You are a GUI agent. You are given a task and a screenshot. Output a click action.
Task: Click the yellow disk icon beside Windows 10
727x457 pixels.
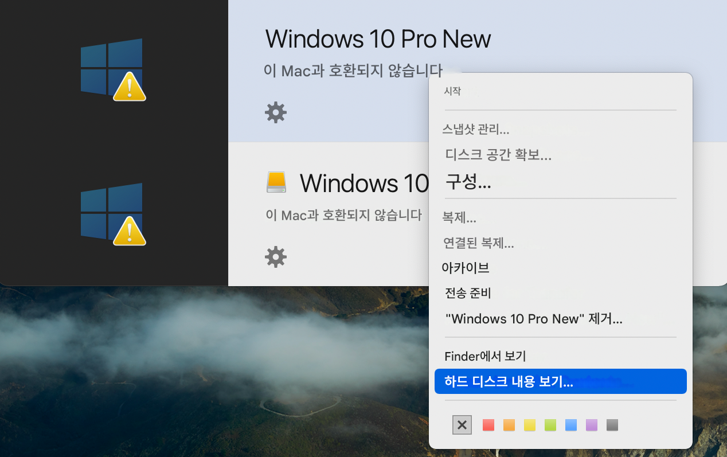[276, 182]
